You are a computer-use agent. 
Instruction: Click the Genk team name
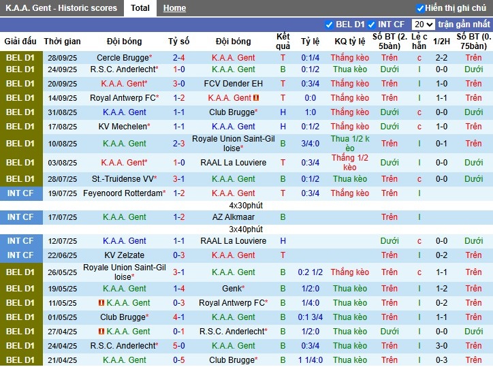click(232, 289)
